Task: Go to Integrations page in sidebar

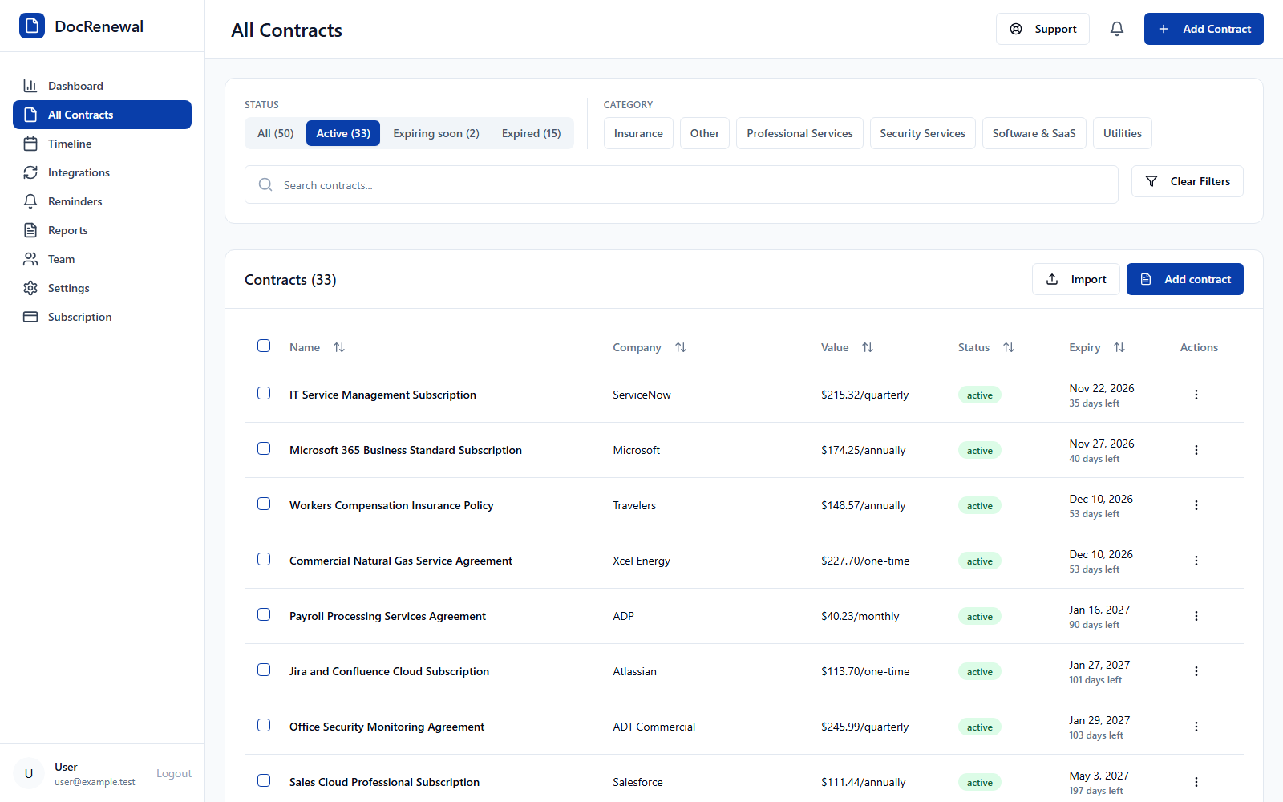Action: (102, 172)
